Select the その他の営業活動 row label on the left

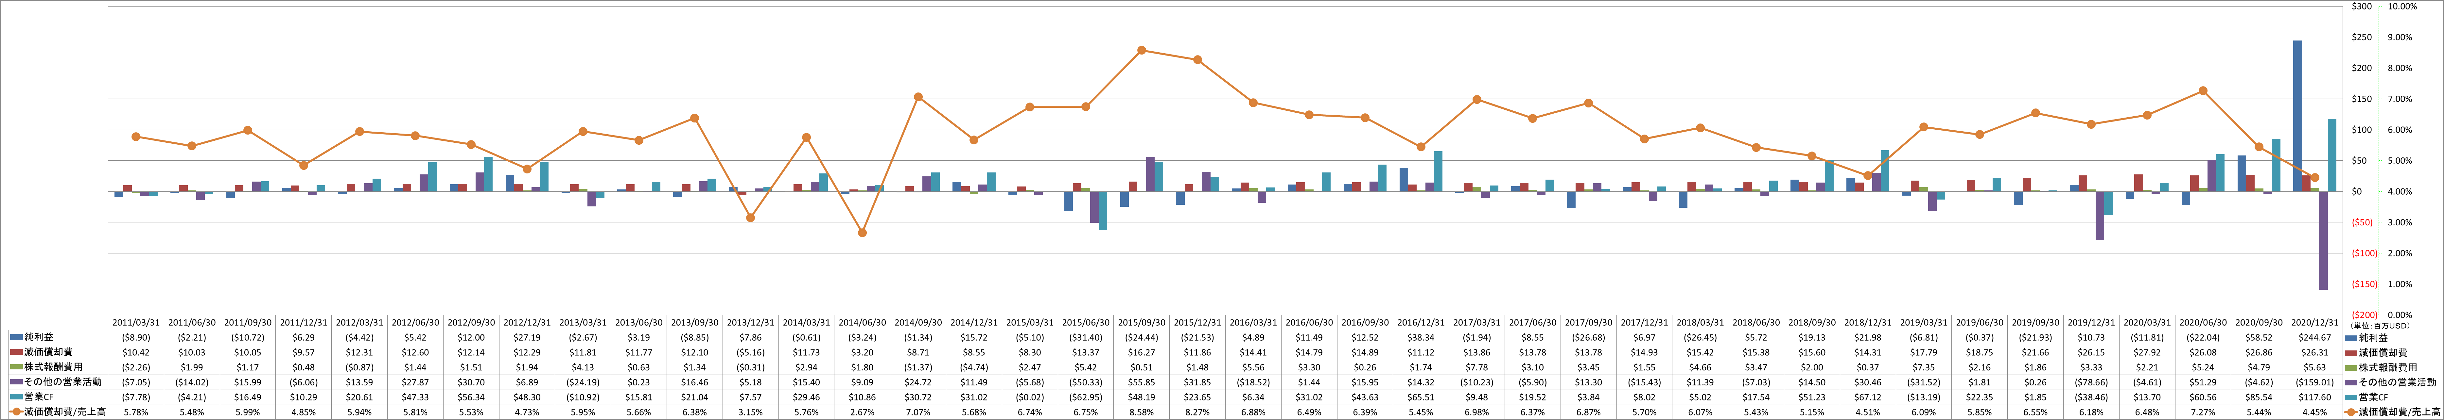(x=62, y=382)
